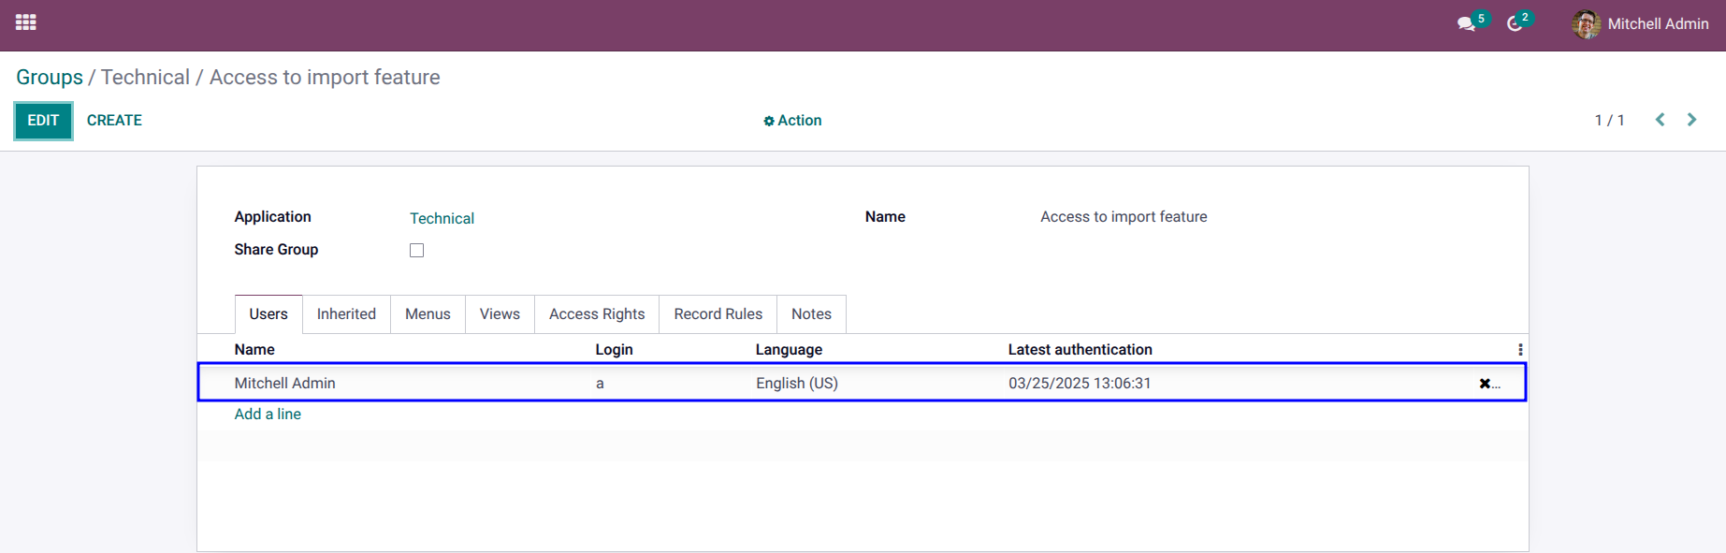The height and width of the screenshot is (553, 1726).
Task: Switch to the Views tab
Action: [500, 314]
